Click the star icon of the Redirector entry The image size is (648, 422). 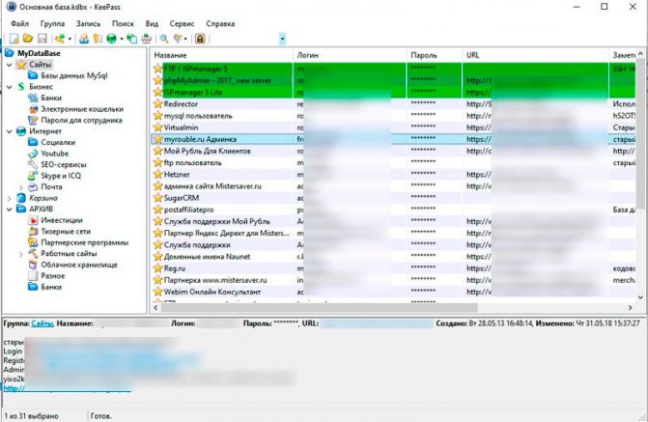[x=157, y=104]
